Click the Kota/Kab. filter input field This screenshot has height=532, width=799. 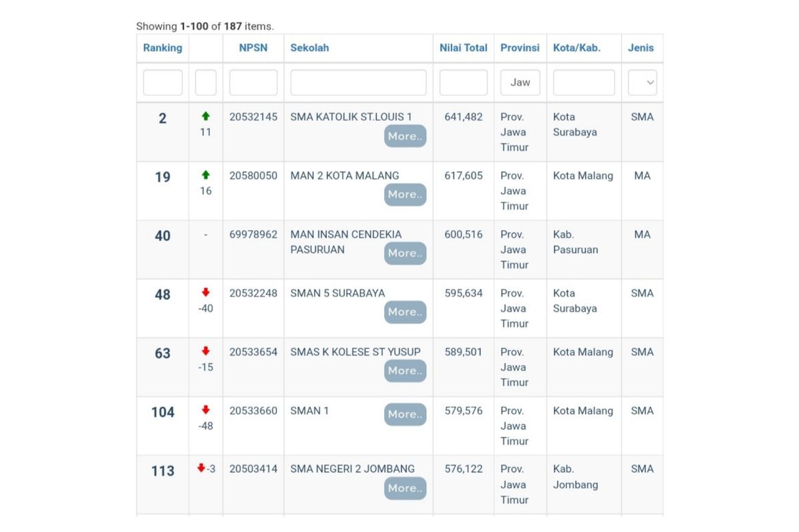(584, 82)
